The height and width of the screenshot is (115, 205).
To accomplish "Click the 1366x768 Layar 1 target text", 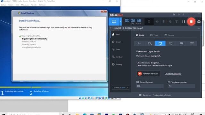I will click(x=128, y=28).
